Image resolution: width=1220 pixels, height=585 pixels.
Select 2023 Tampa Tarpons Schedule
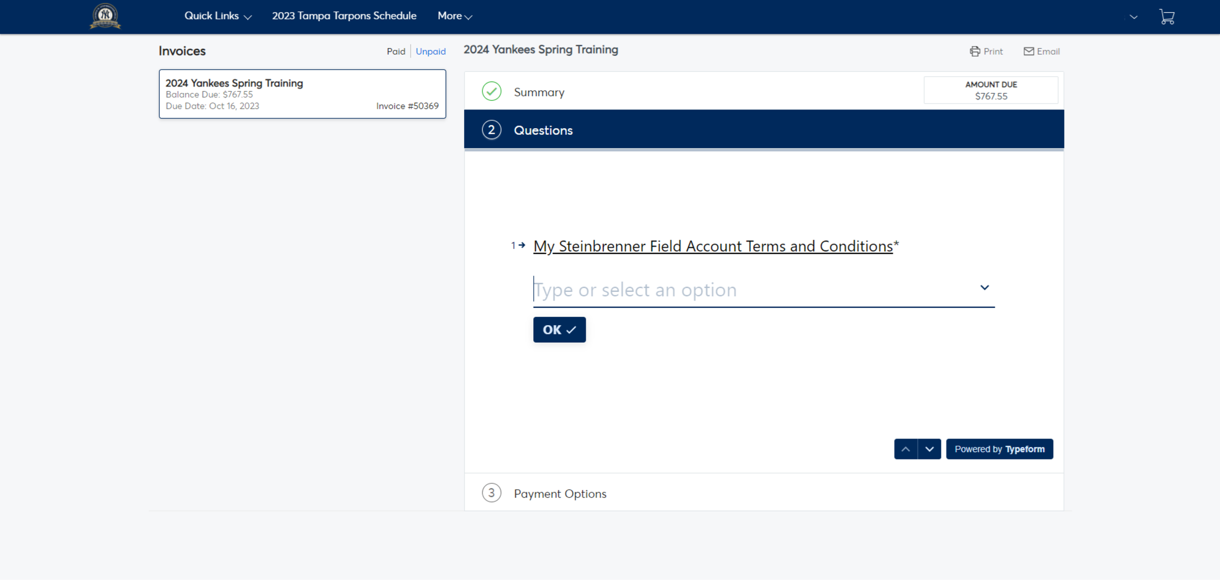click(344, 15)
